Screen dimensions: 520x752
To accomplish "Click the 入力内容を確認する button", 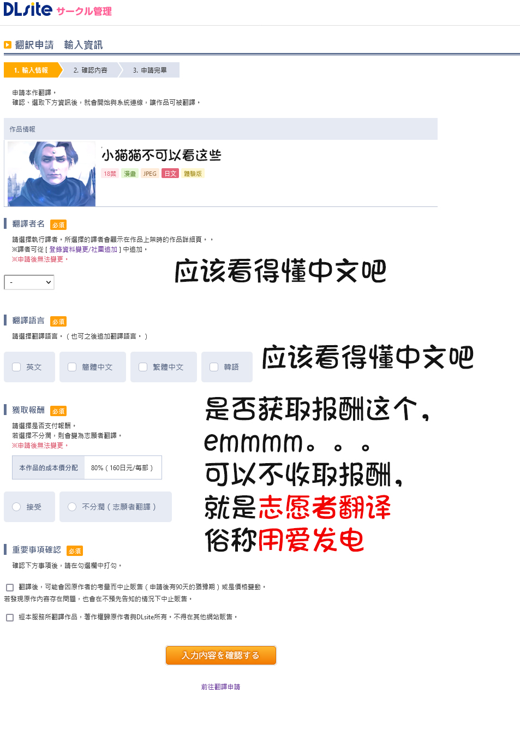I will tap(220, 655).
